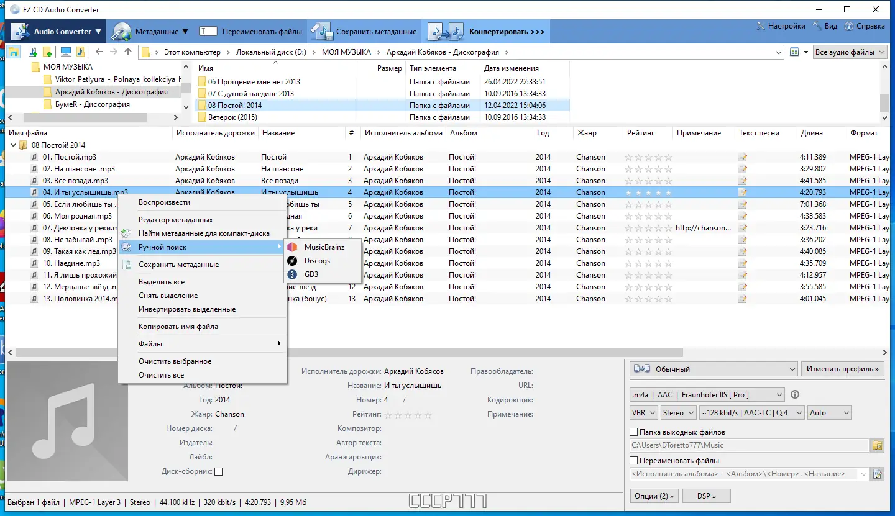The image size is (895, 516).
Task: Click Воспроизвести in context menu
Action: point(164,202)
